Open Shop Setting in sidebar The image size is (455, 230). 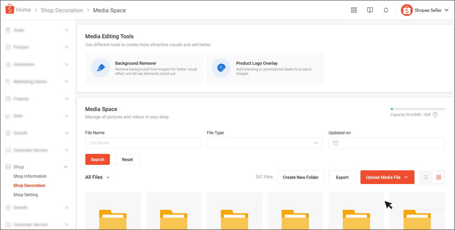click(x=25, y=195)
